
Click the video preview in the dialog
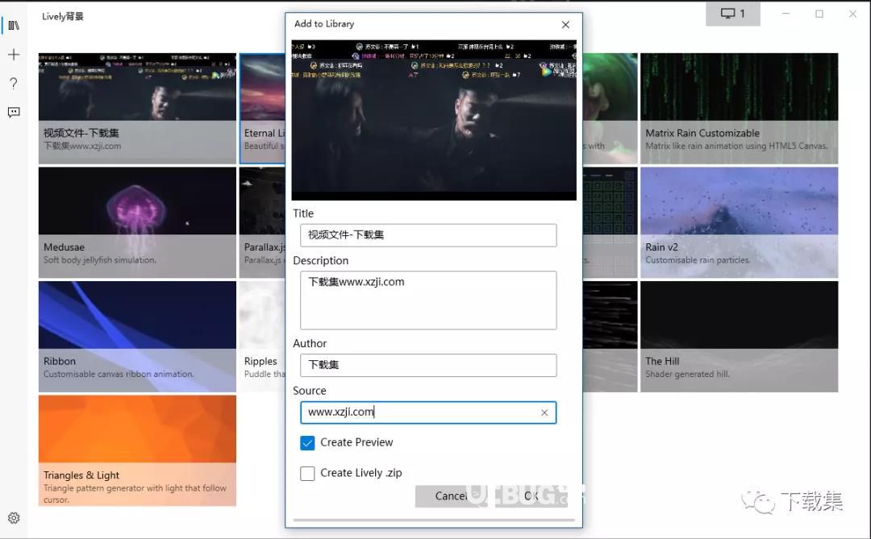(434, 120)
